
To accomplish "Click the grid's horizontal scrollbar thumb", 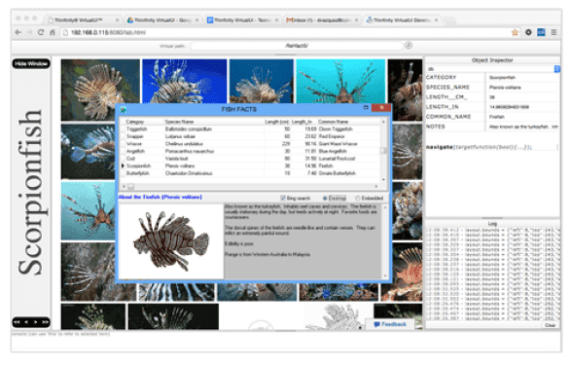I will coord(130,186).
